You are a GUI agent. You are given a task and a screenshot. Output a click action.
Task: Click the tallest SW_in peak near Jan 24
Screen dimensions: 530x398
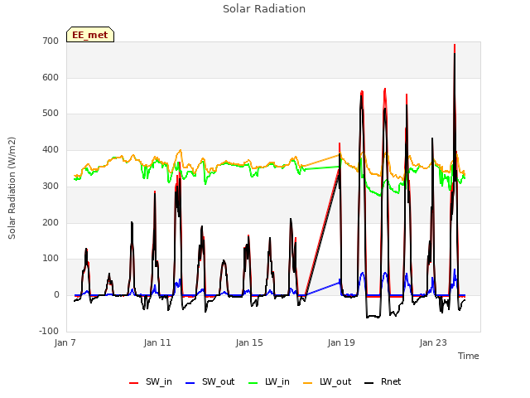tap(455, 45)
